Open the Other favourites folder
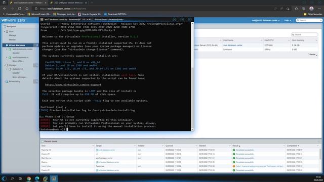 [313, 14]
